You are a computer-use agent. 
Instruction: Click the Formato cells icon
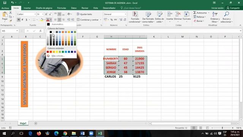point(186,14)
